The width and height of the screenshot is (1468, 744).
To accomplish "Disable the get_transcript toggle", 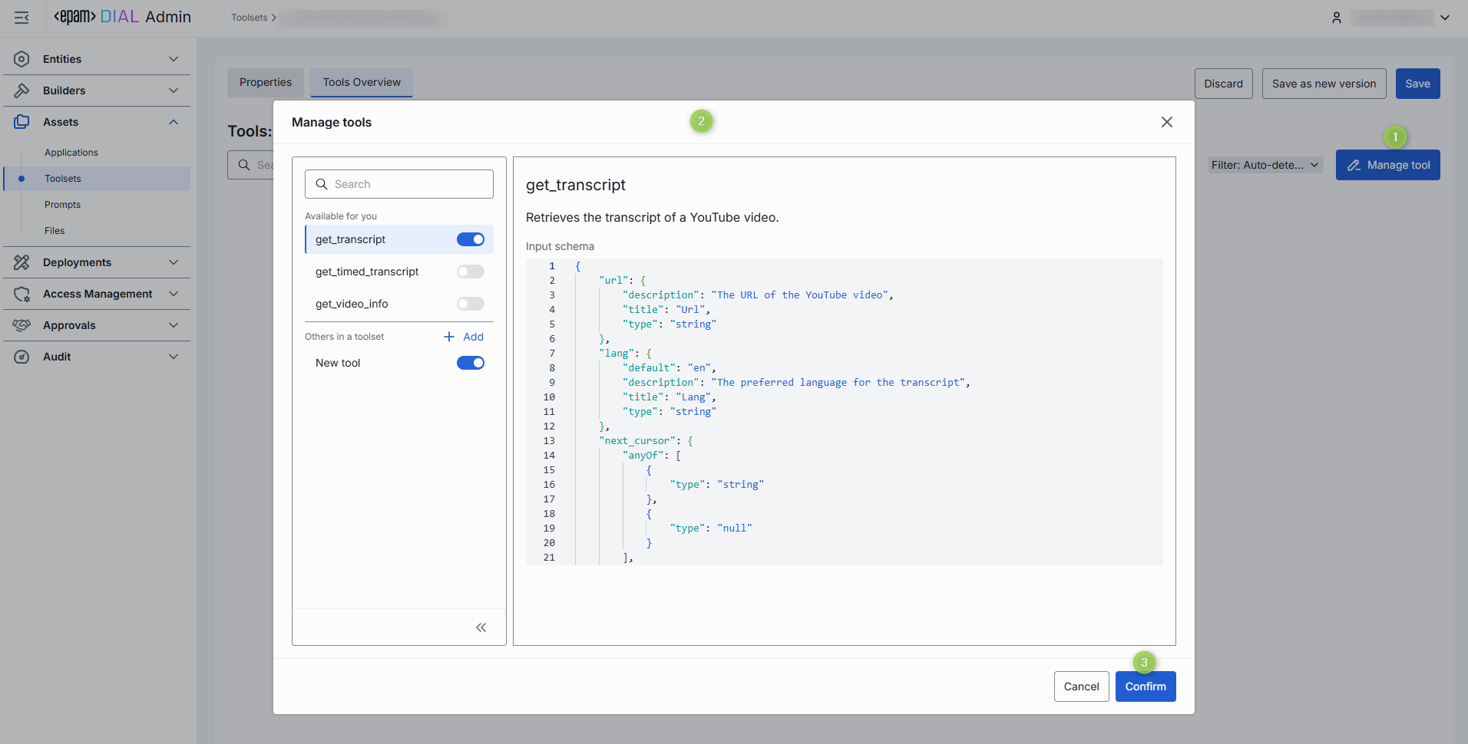I will [470, 239].
